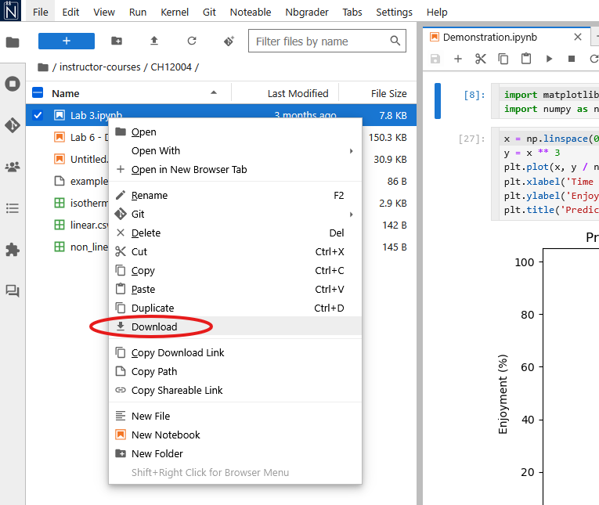Click the blue new launcher plus button
The width and height of the screenshot is (599, 505).
(x=67, y=41)
